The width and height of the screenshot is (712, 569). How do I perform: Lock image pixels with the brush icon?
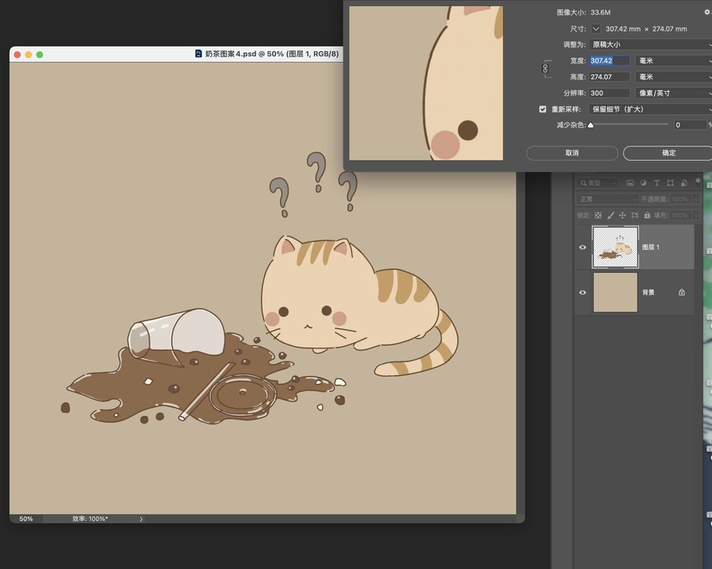point(610,215)
